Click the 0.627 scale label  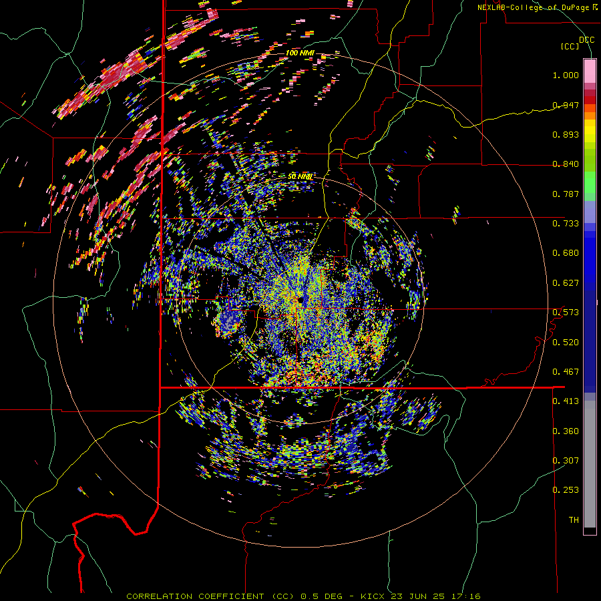(x=566, y=283)
